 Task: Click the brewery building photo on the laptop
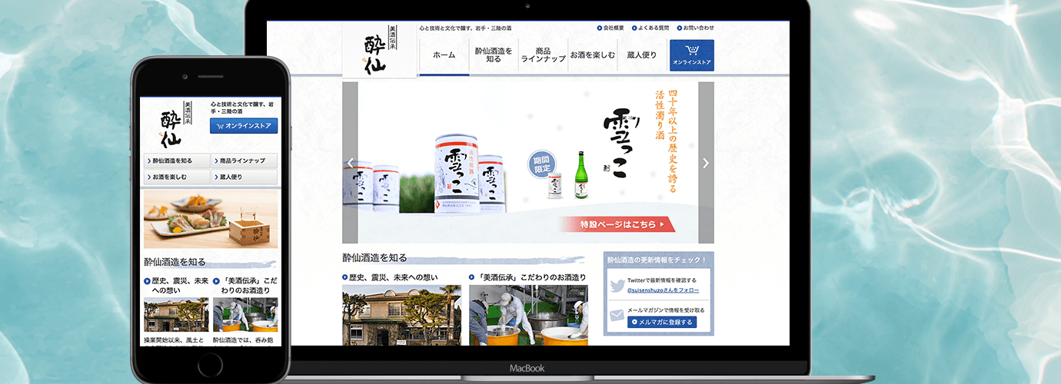coord(401,315)
